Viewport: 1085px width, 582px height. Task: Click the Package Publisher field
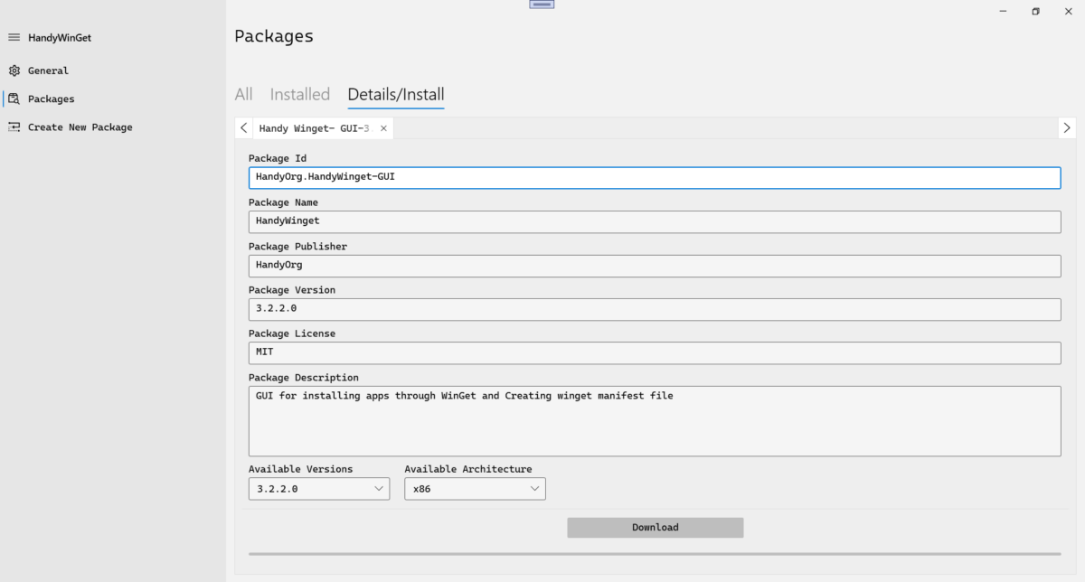click(655, 266)
